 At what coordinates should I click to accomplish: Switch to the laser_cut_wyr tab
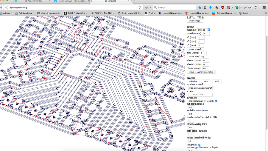[x=72, y=1]
